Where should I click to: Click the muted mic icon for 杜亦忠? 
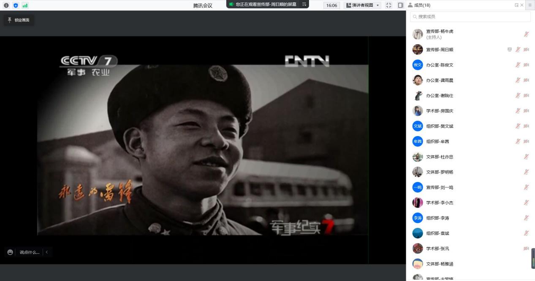[526, 157]
